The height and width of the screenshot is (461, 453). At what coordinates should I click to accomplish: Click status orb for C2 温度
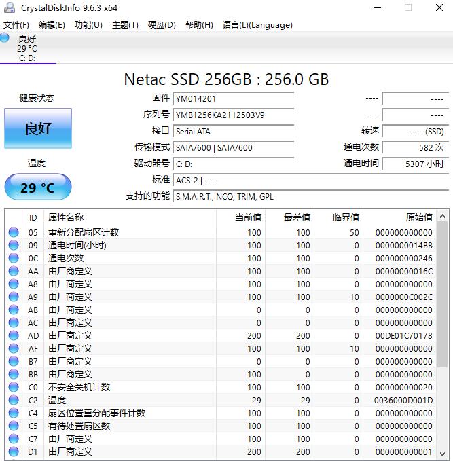pos(14,400)
